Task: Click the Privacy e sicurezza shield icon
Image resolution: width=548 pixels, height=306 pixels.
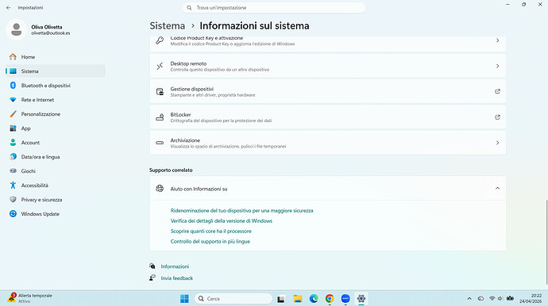Action: point(13,200)
